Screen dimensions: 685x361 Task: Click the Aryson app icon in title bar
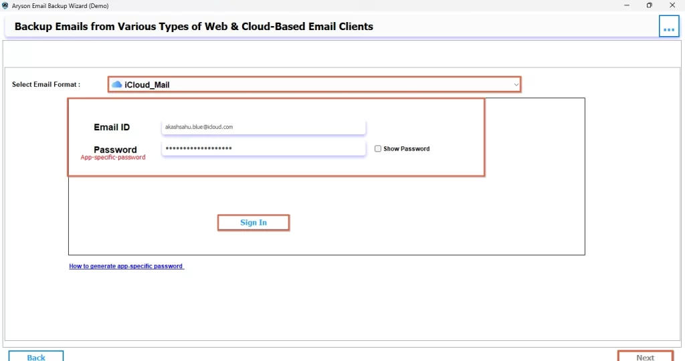5,5
